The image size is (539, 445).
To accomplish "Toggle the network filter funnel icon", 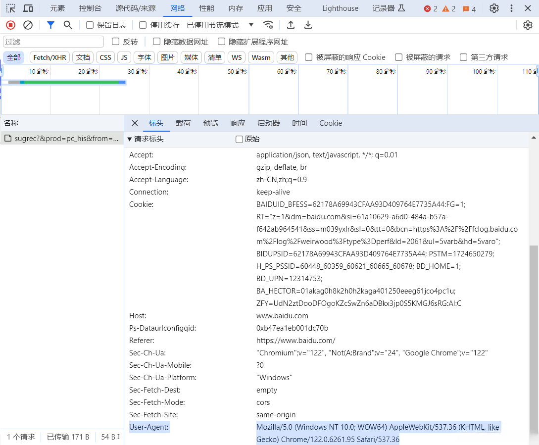I will coord(50,25).
